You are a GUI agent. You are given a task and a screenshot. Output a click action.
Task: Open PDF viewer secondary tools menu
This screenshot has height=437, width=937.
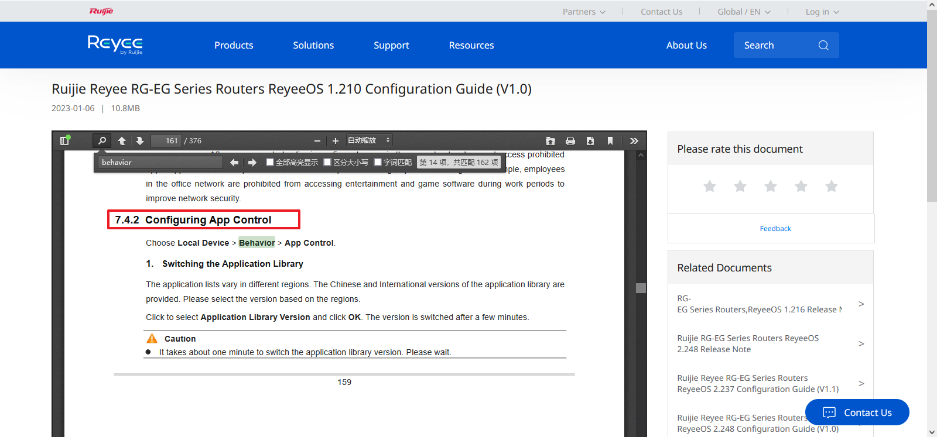pos(634,140)
